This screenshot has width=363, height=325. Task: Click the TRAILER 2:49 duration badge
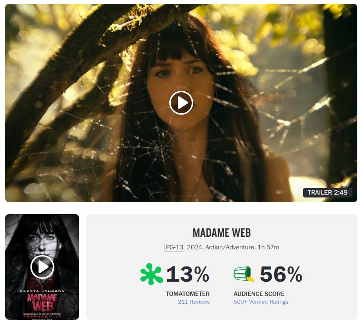click(328, 192)
